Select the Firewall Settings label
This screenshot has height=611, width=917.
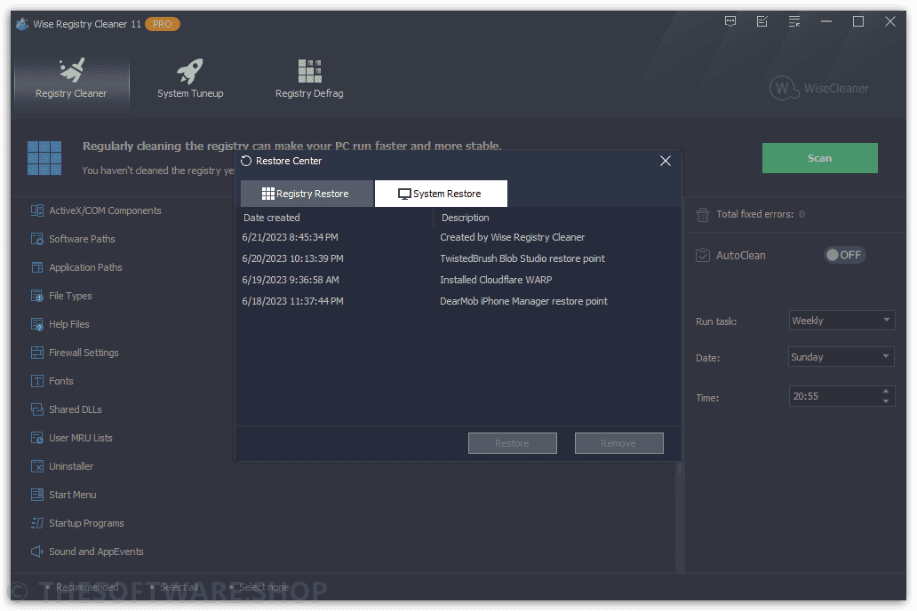pyautogui.click(x=84, y=353)
